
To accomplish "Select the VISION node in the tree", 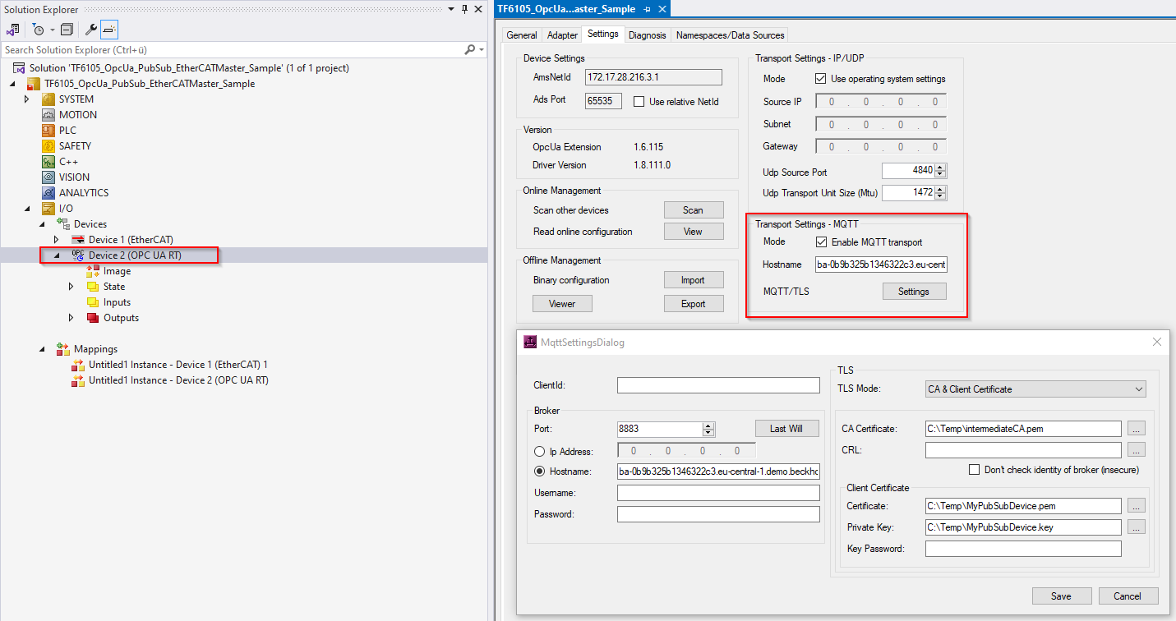I will (x=74, y=177).
